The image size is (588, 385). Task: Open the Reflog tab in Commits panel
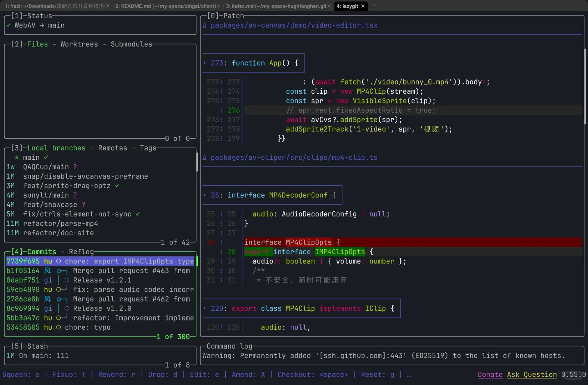pyautogui.click(x=81, y=252)
